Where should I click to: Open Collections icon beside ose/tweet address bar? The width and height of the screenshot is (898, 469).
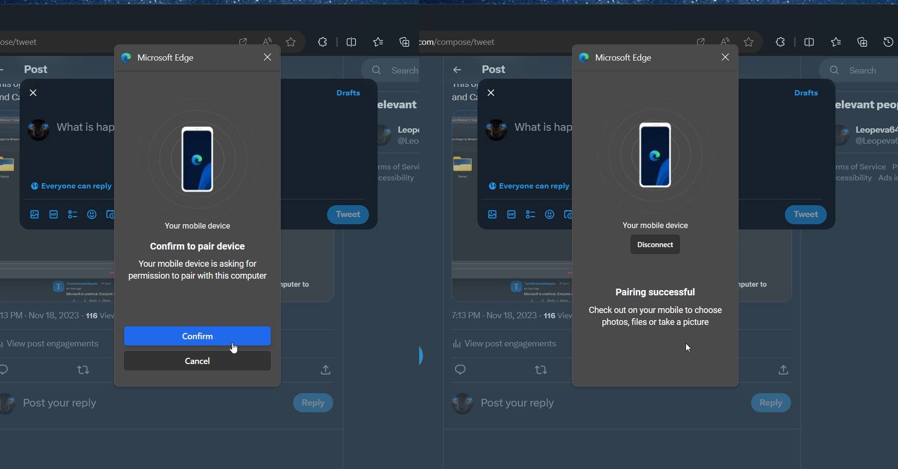(x=404, y=42)
